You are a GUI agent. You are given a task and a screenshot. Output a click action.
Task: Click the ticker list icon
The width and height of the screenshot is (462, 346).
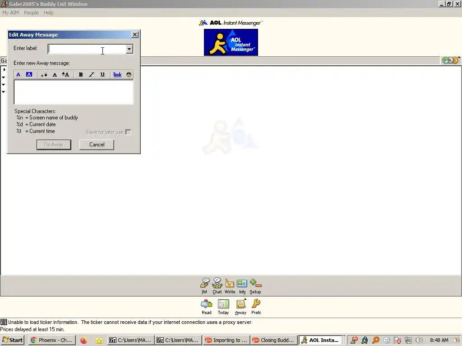pyautogui.click(x=4, y=322)
